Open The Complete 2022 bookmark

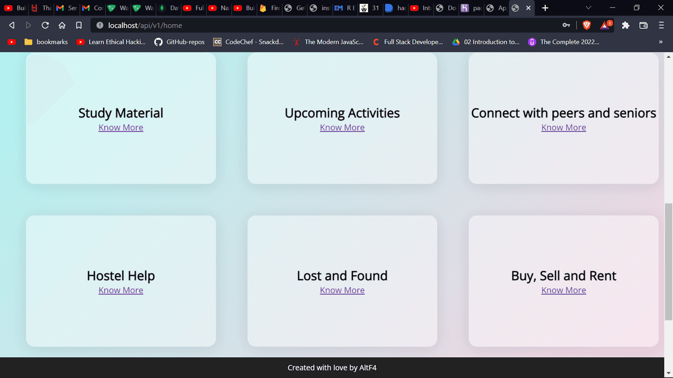[x=564, y=42]
